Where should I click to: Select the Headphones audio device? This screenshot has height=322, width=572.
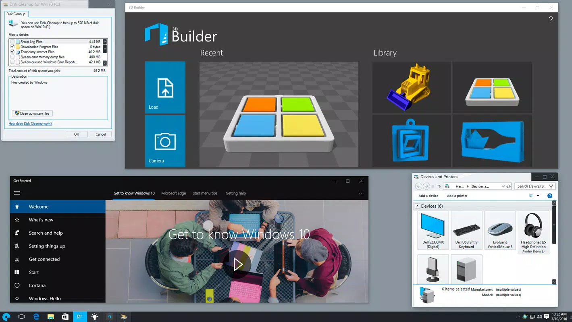[x=533, y=233]
